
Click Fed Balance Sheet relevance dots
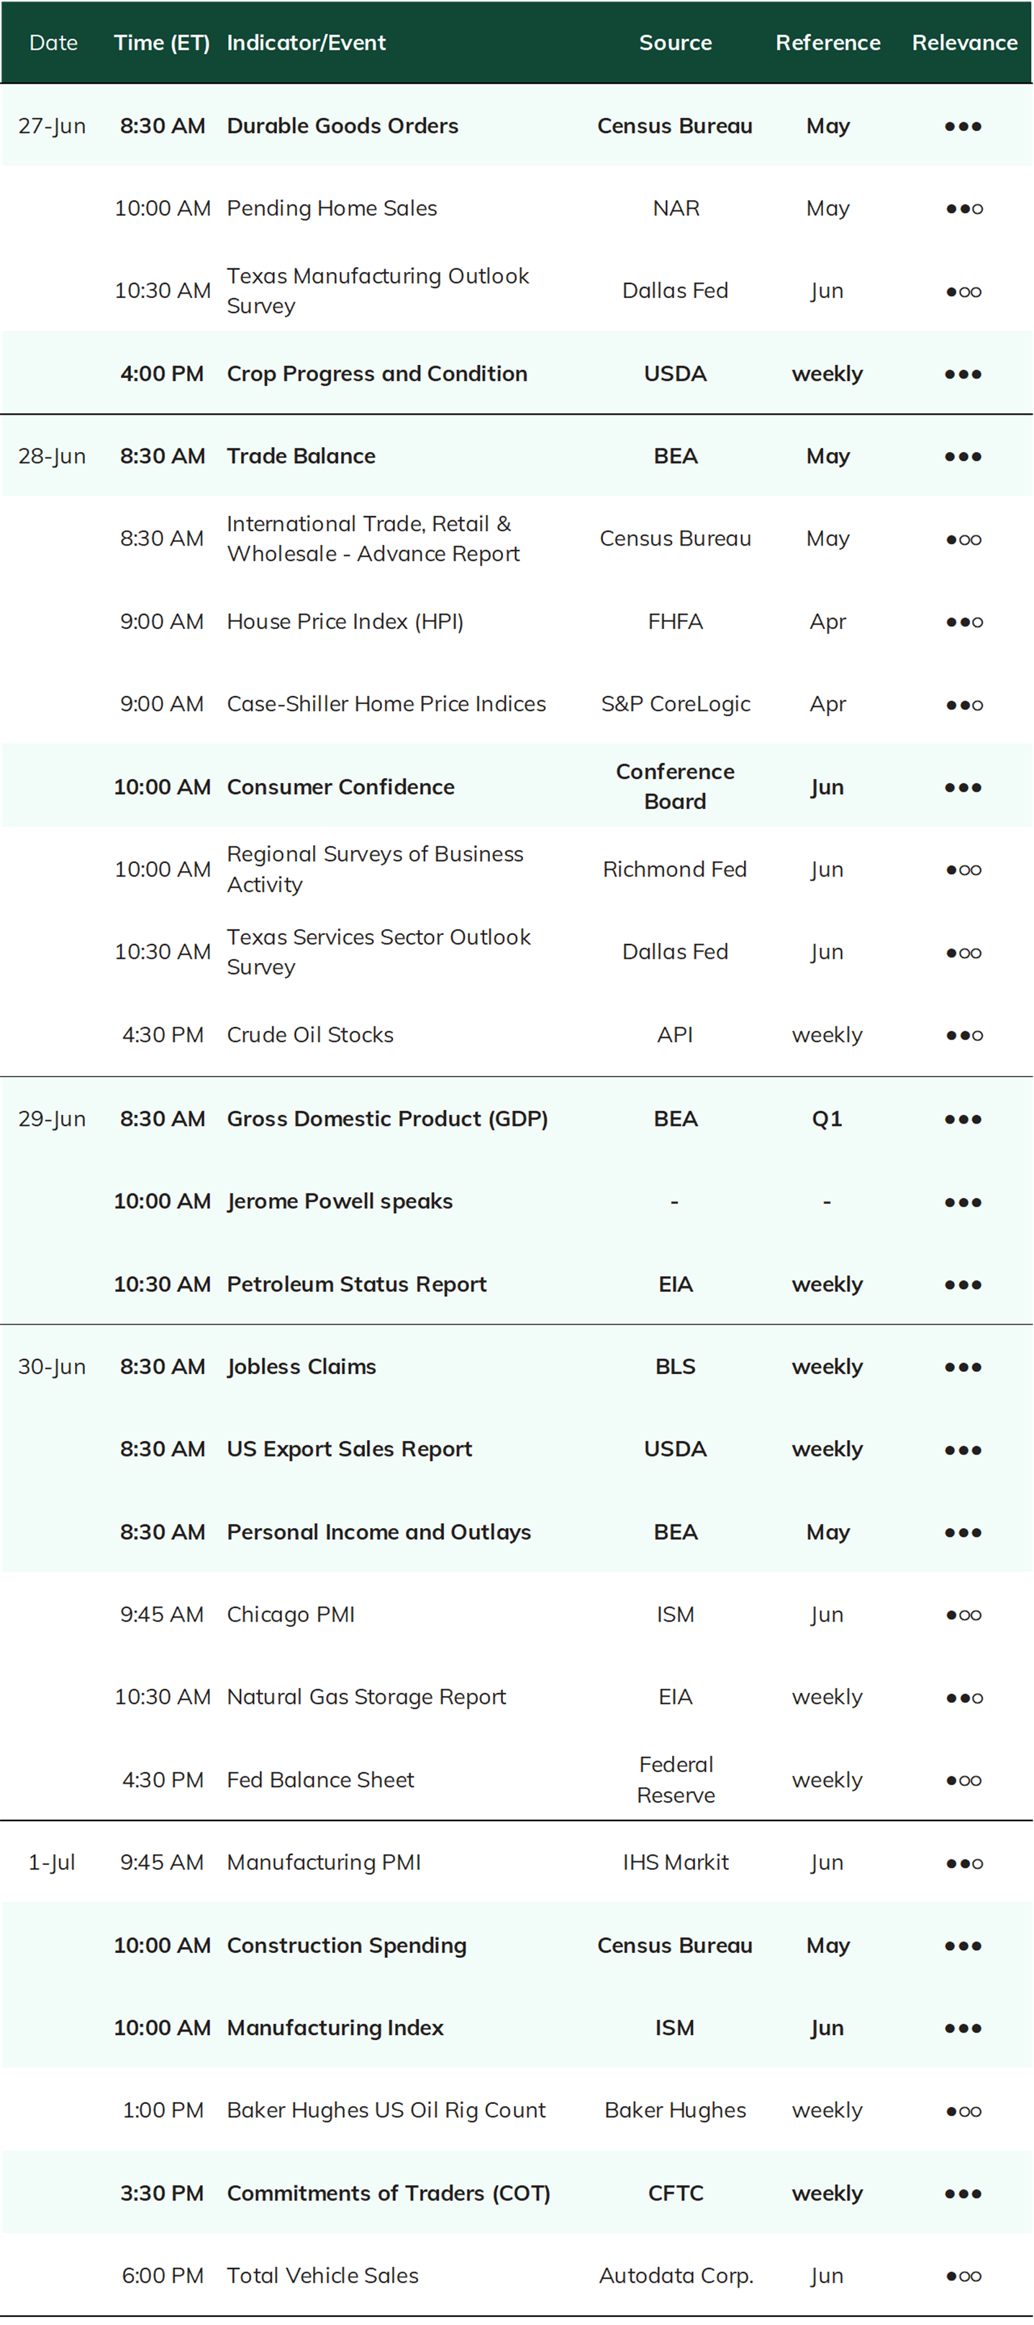pos(963,1781)
